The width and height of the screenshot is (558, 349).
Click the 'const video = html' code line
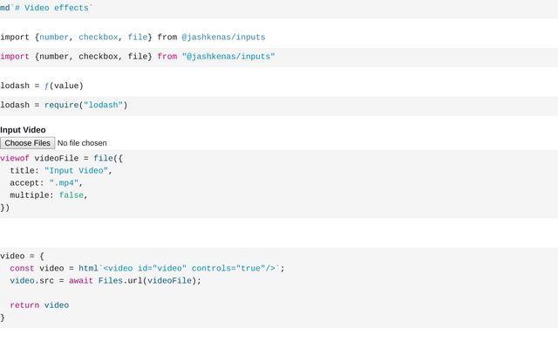click(147, 268)
